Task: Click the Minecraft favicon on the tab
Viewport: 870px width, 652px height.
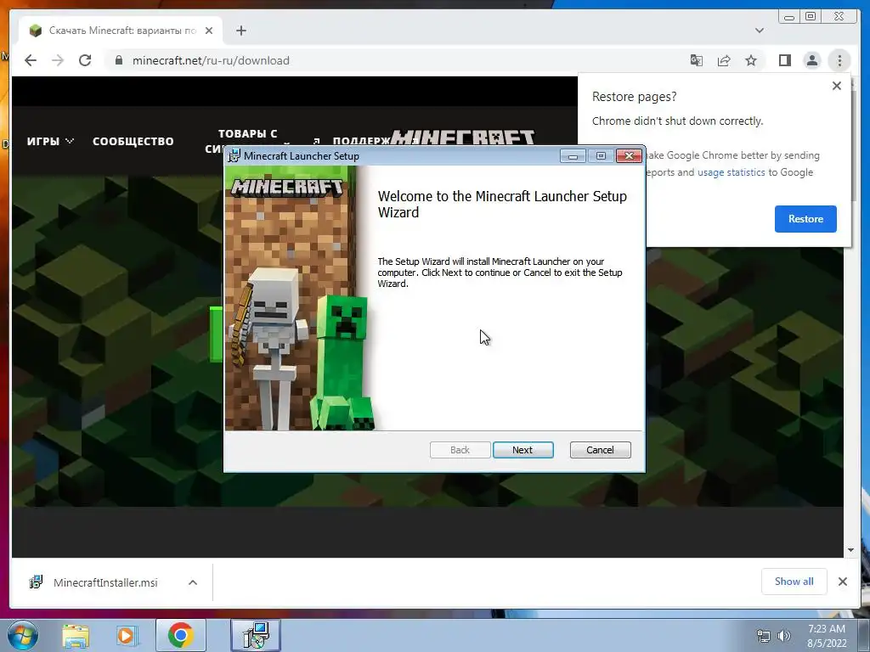Action: click(36, 31)
